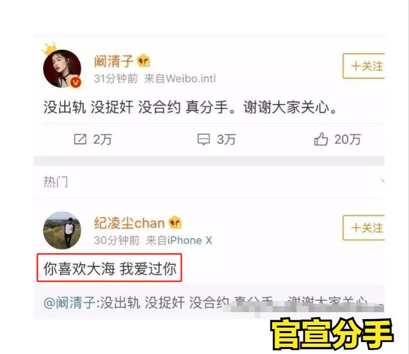
Task: Like the post with 20万 thumbs-up icon
Action: coord(321,139)
